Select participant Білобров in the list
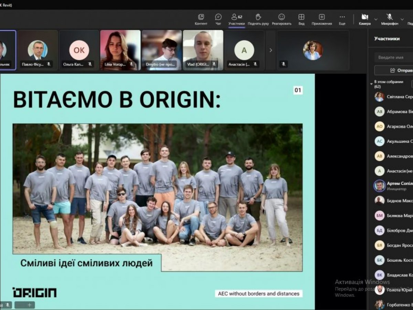This screenshot has width=413, height=310. click(x=393, y=230)
